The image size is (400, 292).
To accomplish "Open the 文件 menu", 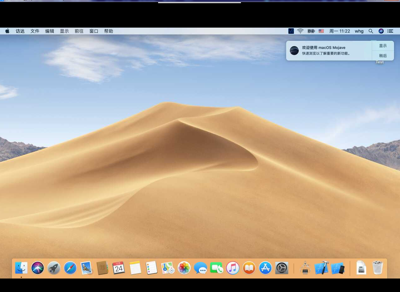I will click(x=35, y=31).
